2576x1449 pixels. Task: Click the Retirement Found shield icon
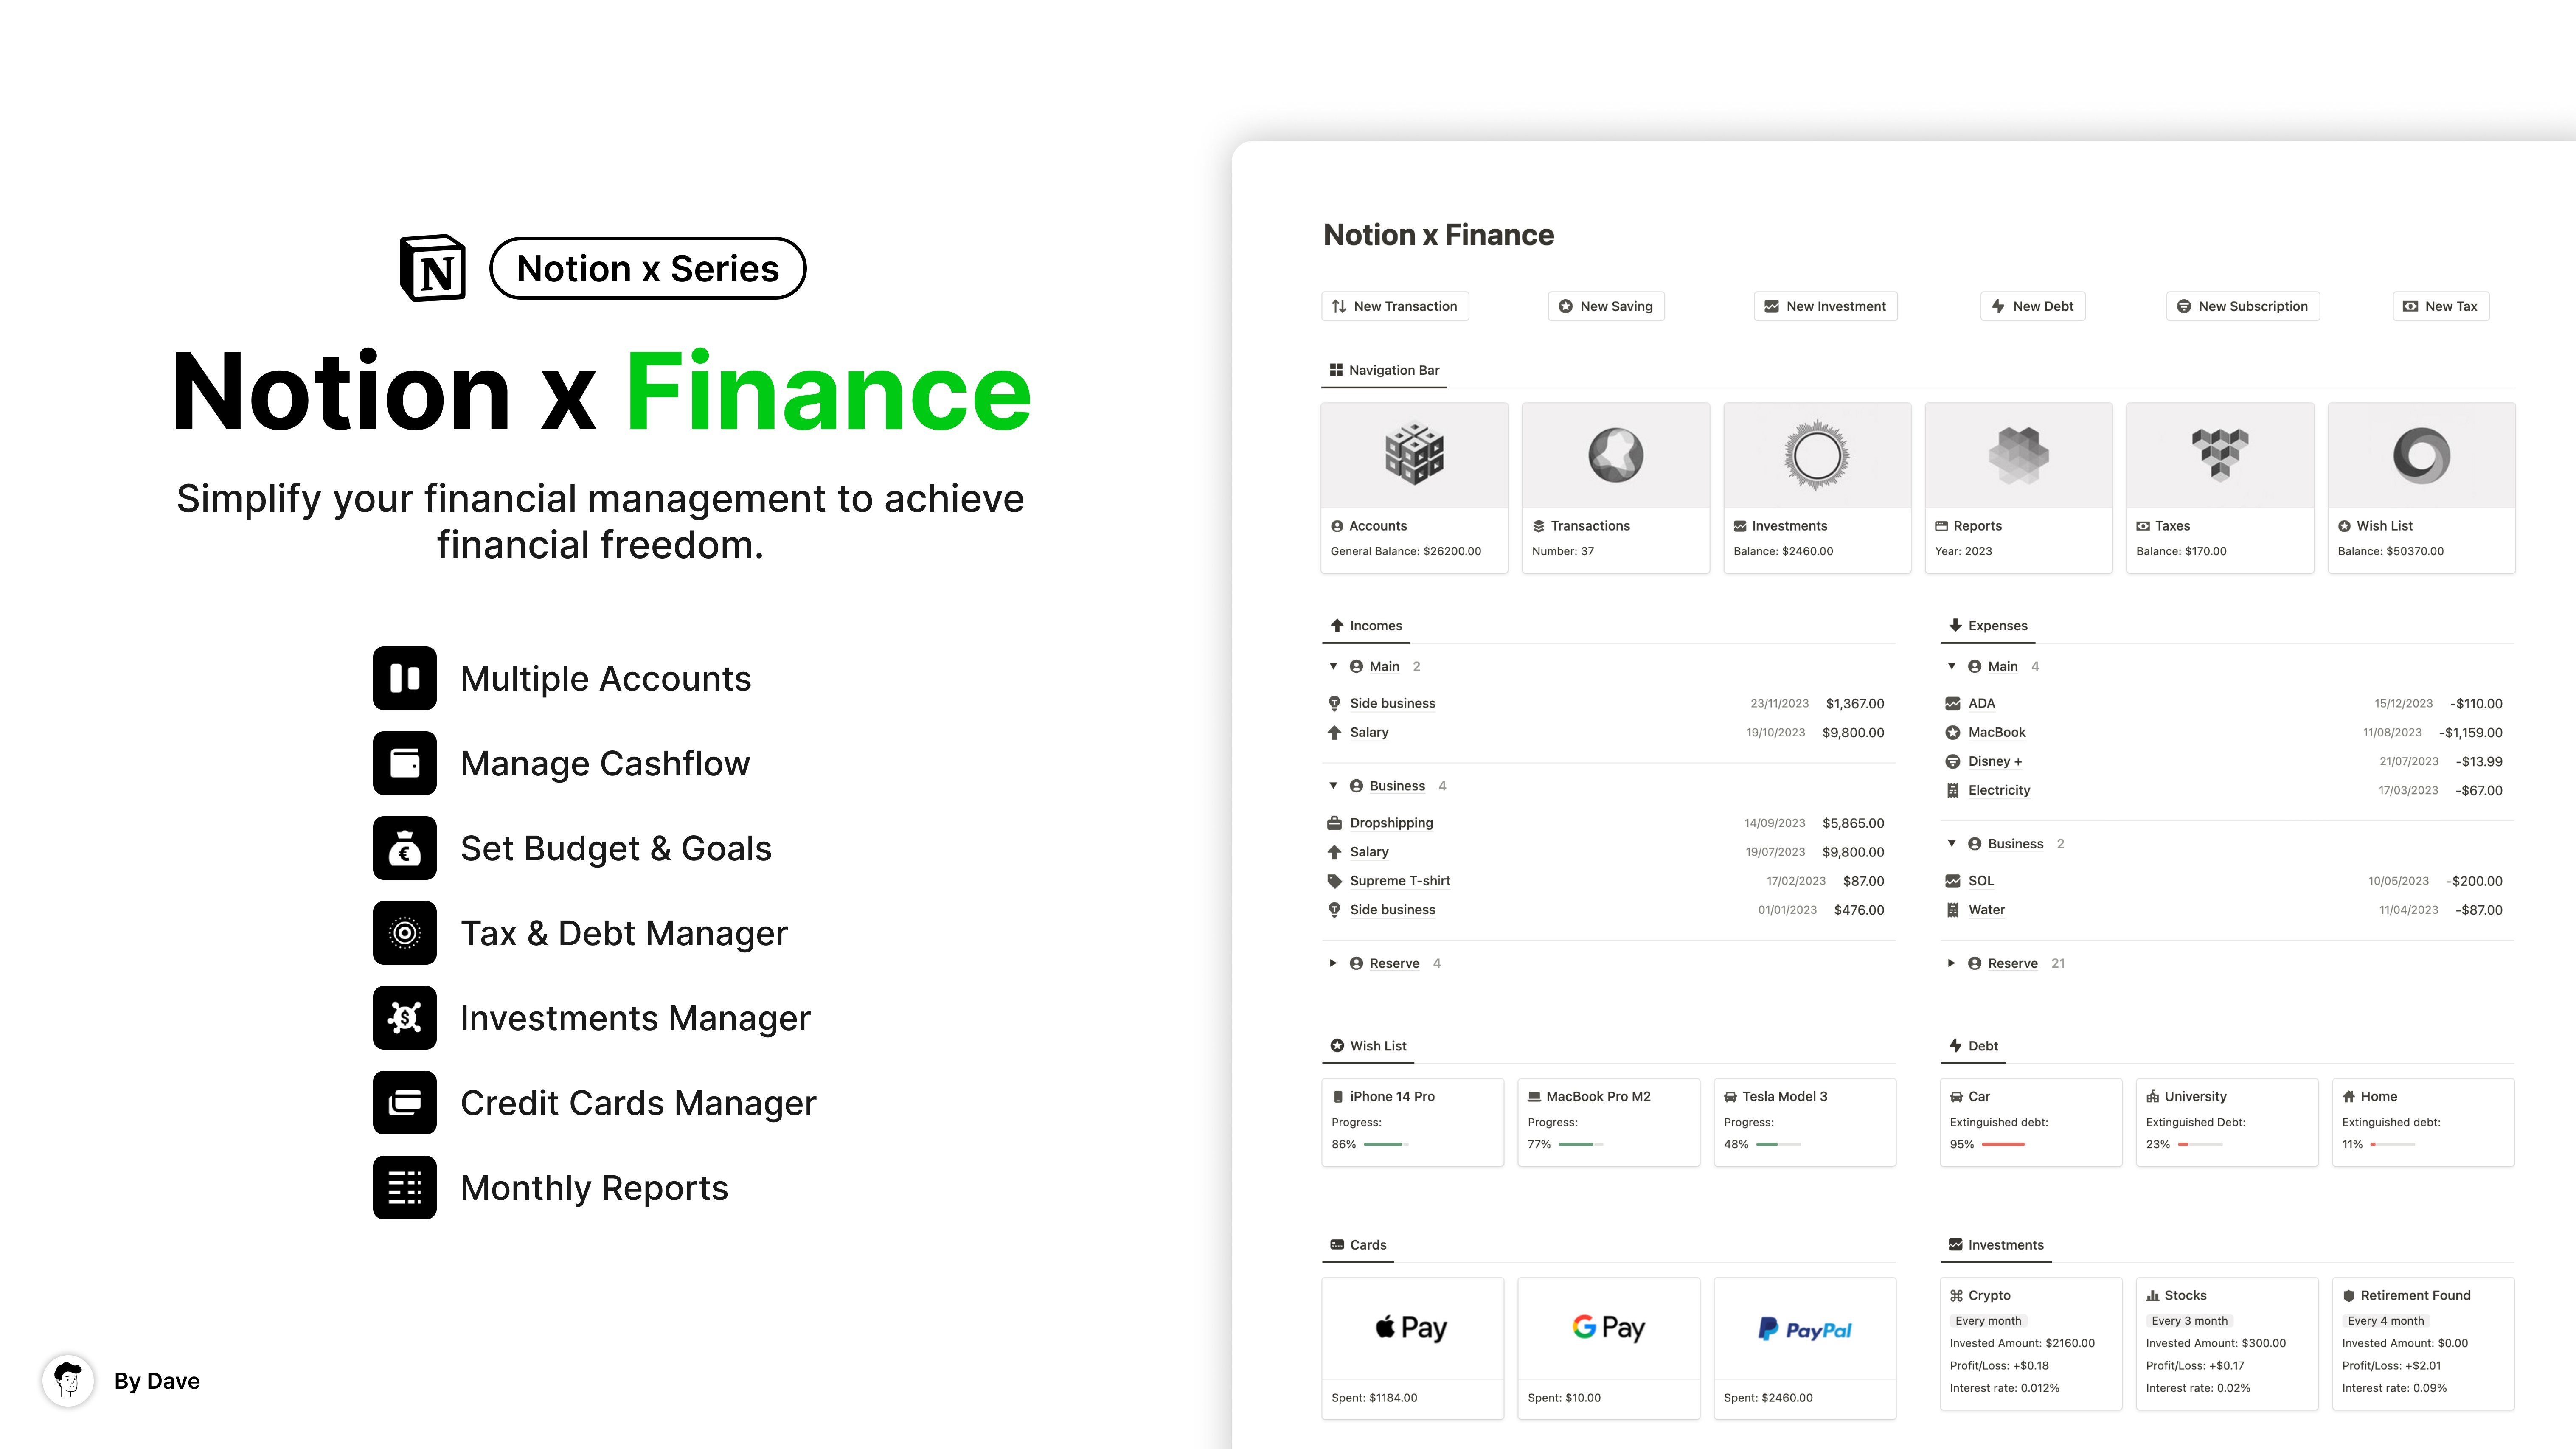2348,1296
